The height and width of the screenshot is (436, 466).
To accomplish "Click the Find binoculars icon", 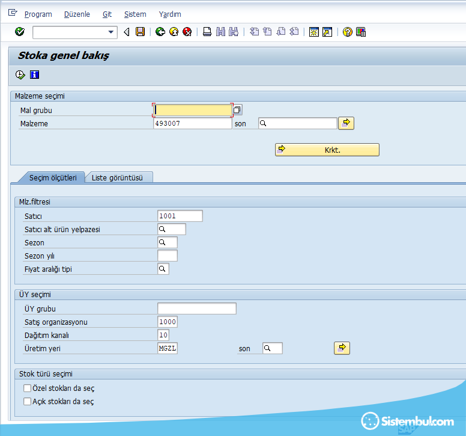I will (220, 31).
